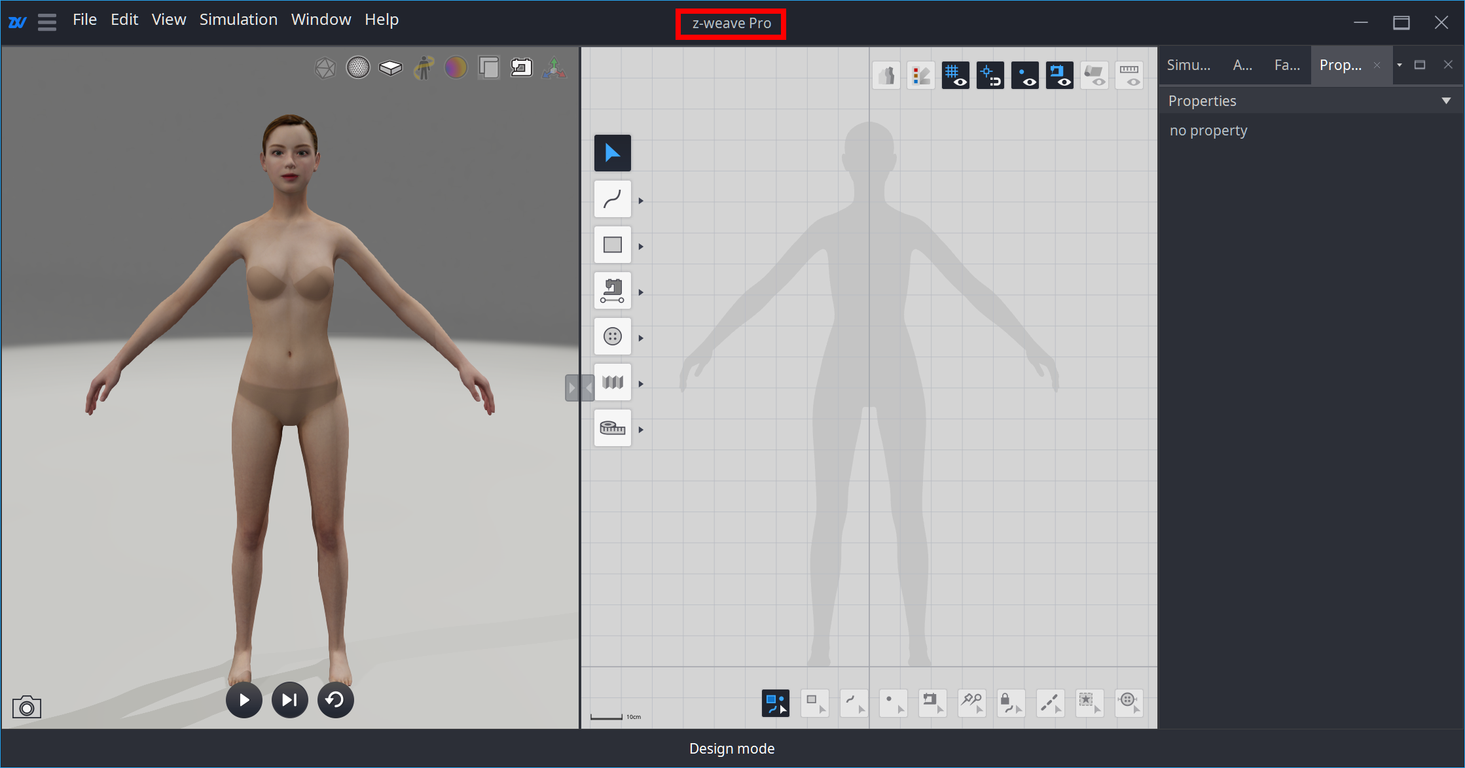Viewport: 1465px width, 768px height.
Task: Click the overlapping pattern layers icon
Action: click(x=489, y=67)
